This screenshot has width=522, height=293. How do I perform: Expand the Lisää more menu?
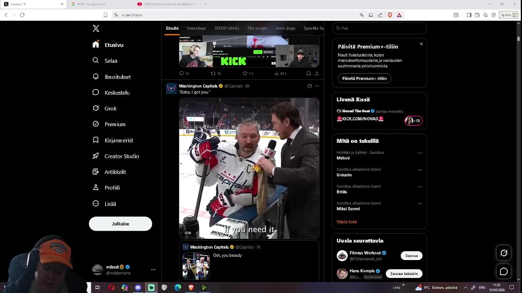coord(104,203)
